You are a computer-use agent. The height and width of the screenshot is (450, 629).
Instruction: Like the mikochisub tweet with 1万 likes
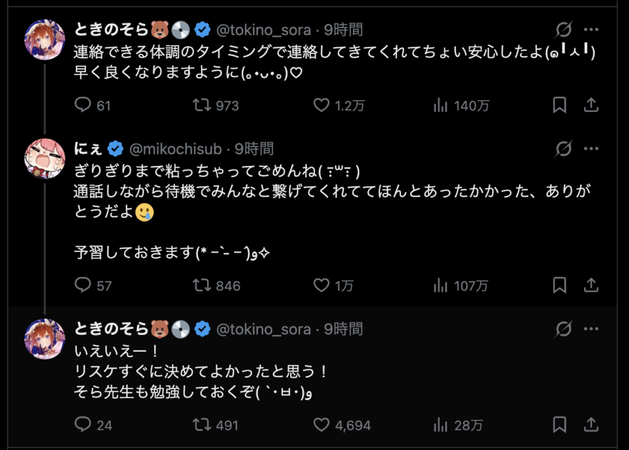pyautogui.click(x=321, y=285)
